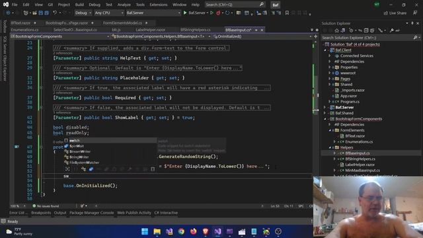Open the C# Interactive tab
The height and width of the screenshot is (238, 423).
coord(166,213)
